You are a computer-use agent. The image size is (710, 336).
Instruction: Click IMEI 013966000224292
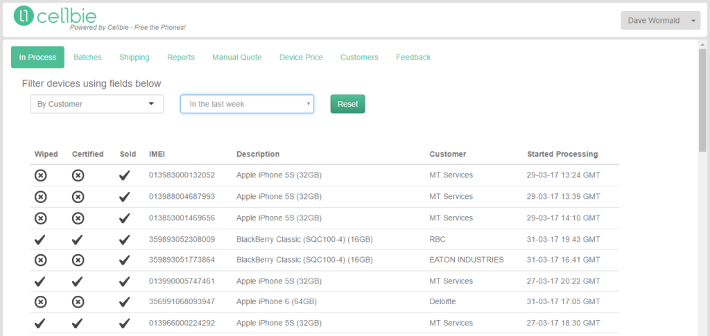[x=182, y=323]
